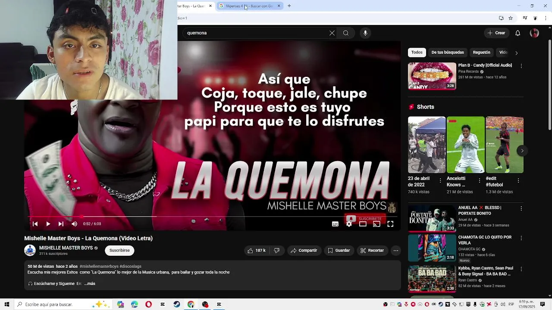Expand the description with '...más'
The width and height of the screenshot is (552, 310).
pos(90,284)
